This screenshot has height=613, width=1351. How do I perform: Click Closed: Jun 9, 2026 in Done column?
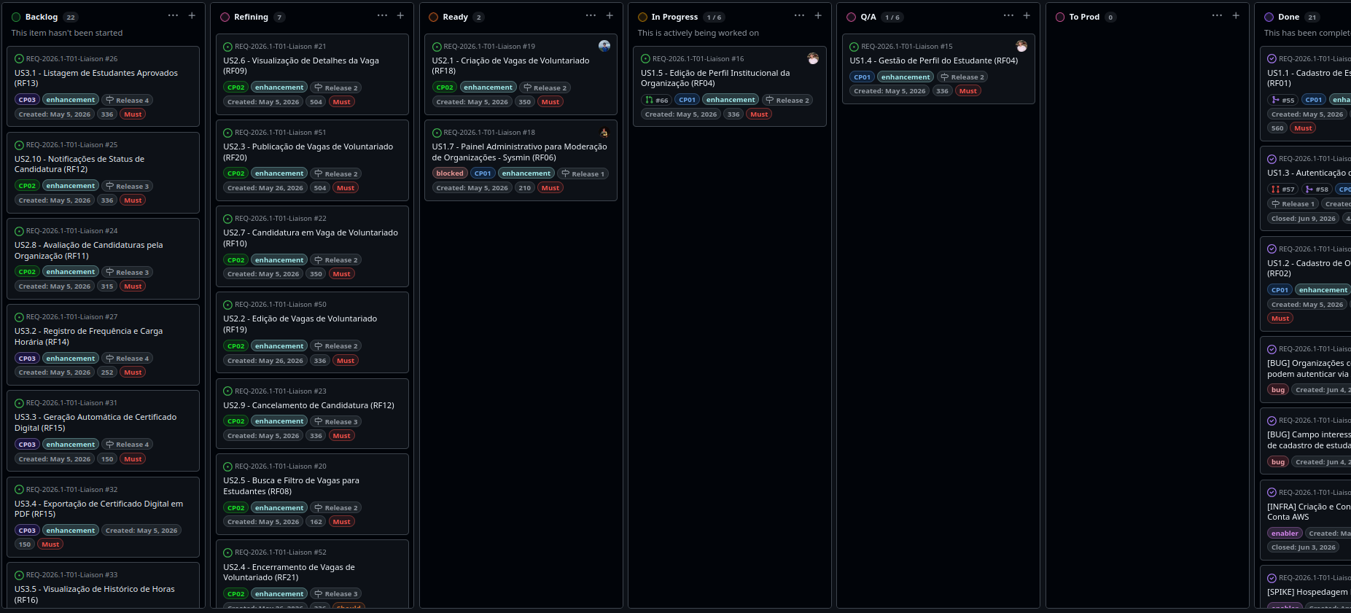(x=1304, y=219)
